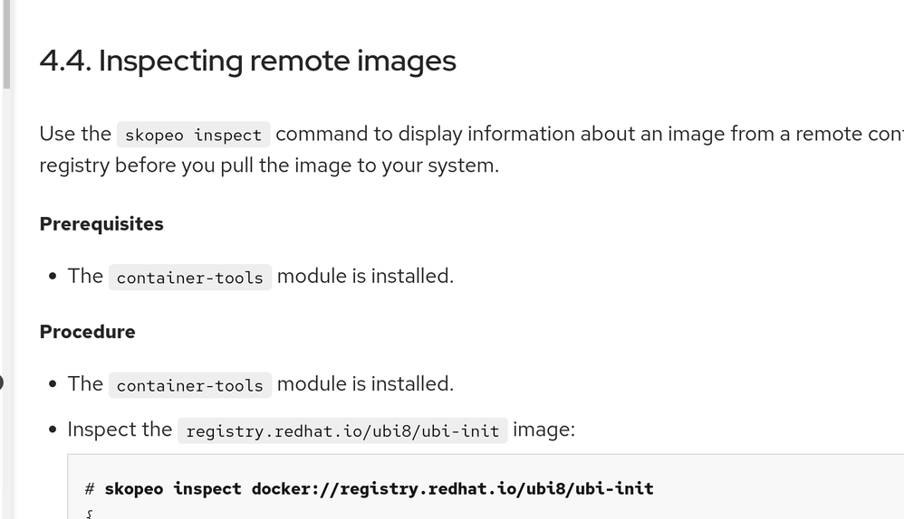Click the opening brace in code block output
904x519 pixels.
[x=89, y=514]
